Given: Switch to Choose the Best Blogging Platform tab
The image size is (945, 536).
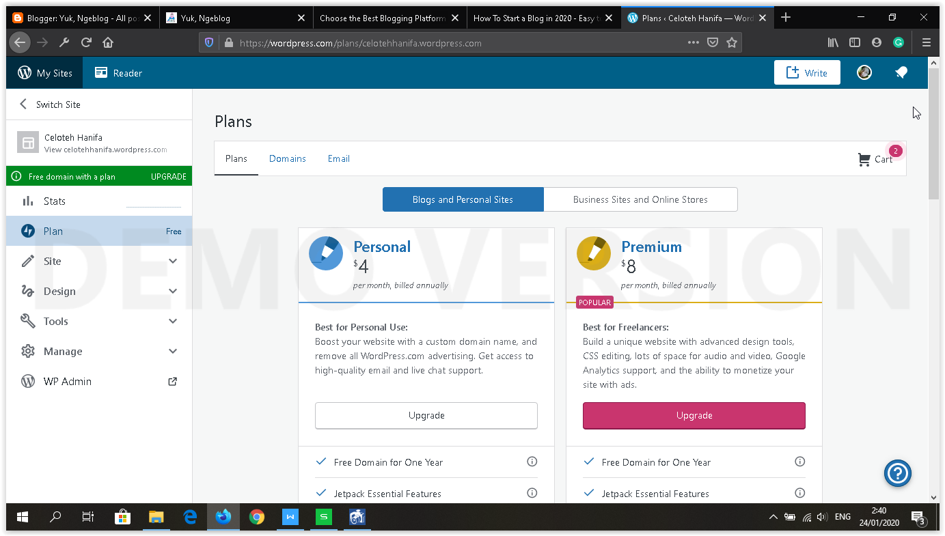Looking at the screenshot, I should (390, 18).
